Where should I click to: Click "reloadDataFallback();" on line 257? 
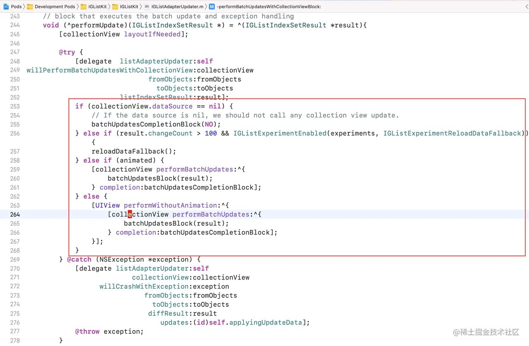tap(134, 151)
